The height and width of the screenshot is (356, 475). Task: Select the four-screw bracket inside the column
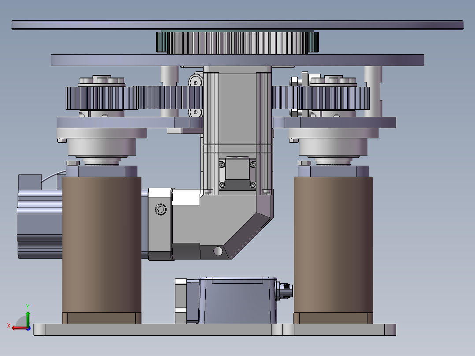click(237, 174)
